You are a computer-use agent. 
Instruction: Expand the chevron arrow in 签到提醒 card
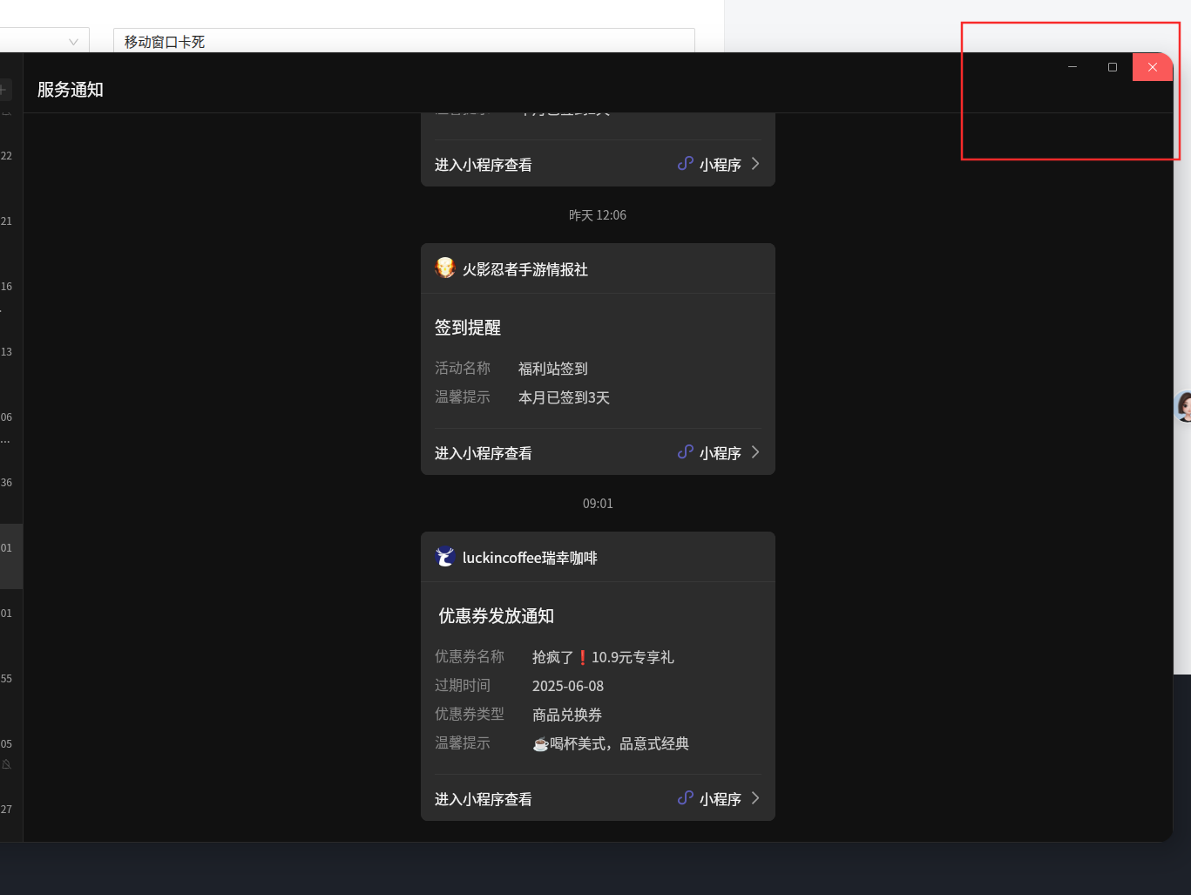pos(755,452)
